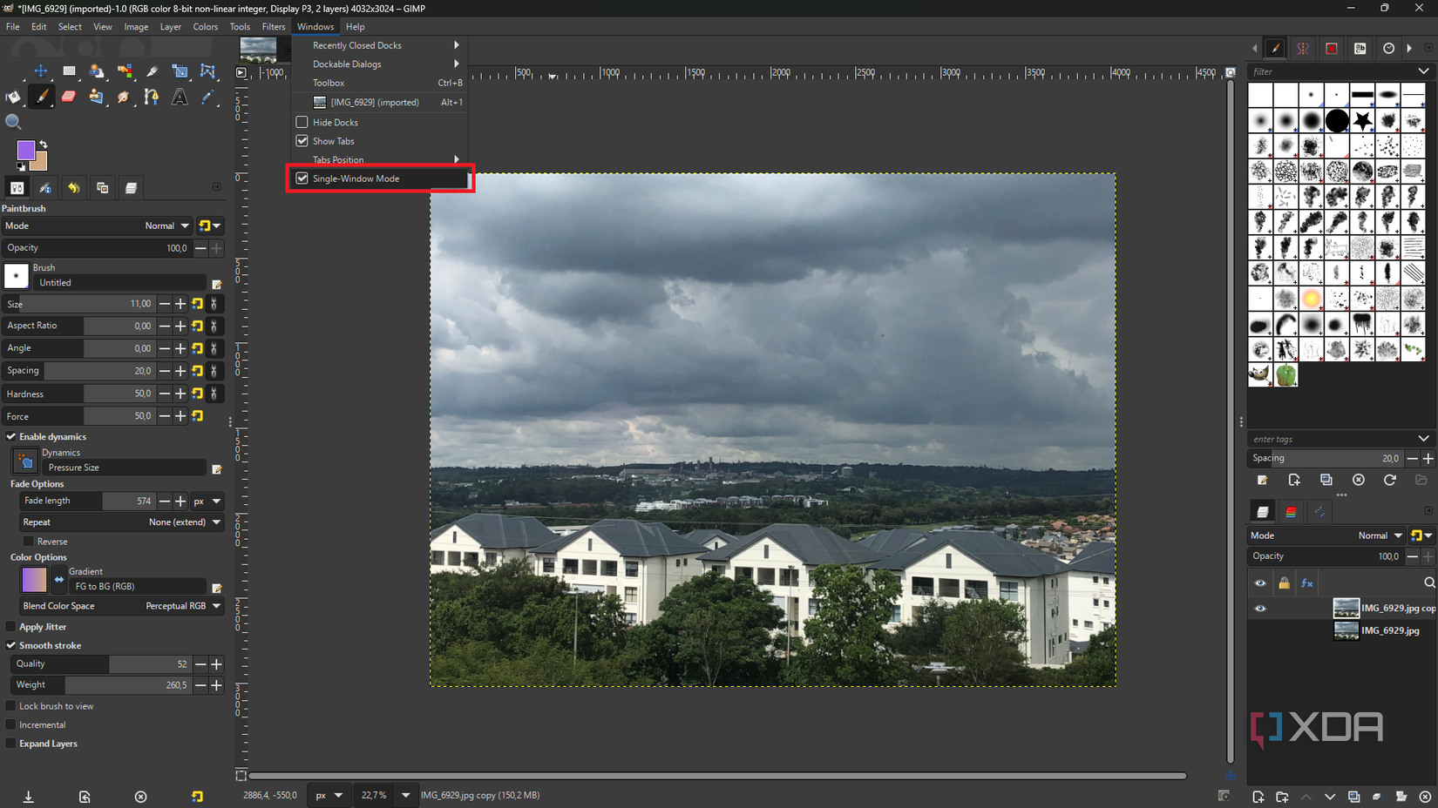Open Toolbox from the Windows menu
The image size is (1438, 808).
(329, 83)
